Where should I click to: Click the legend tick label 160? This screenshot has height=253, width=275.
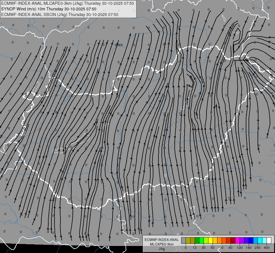pos(249,248)
